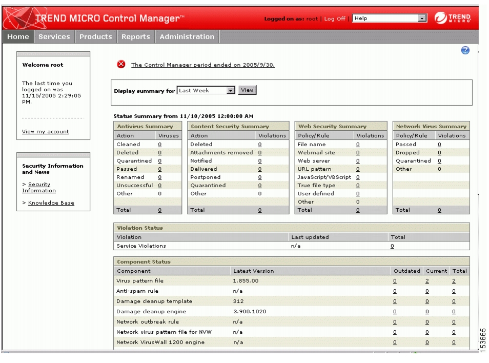Open the URL pattern violations count
Viewport: 489px width, 363px height.
[358, 169]
